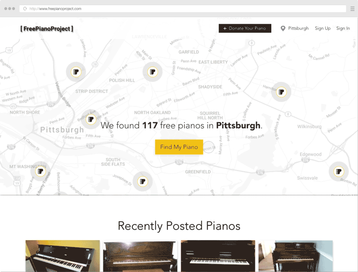Click the piano marker near Swissvale
The image size is (358, 272).
click(x=339, y=171)
